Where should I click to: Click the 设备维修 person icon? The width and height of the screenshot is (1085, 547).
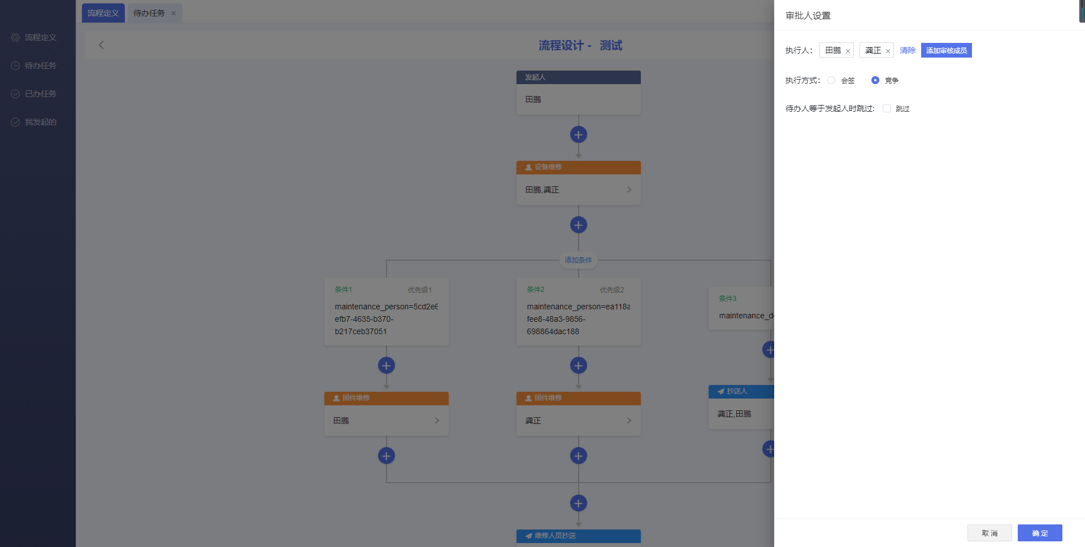click(528, 168)
